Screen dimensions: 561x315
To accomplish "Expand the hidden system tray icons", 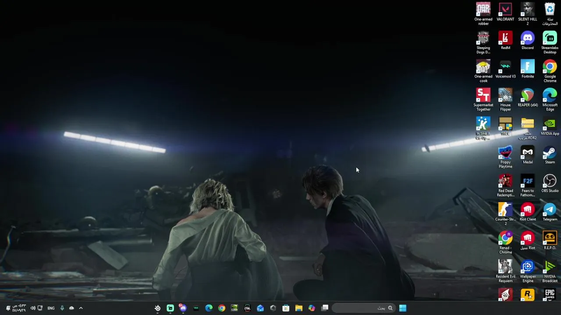I will pyautogui.click(x=81, y=308).
